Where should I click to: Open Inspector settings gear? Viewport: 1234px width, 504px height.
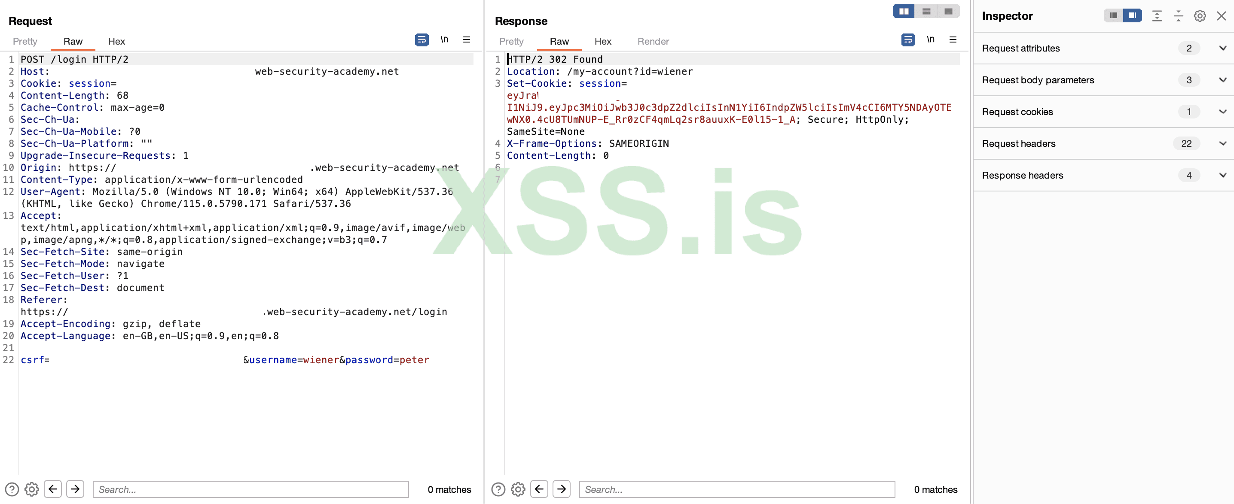tap(1200, 16)
